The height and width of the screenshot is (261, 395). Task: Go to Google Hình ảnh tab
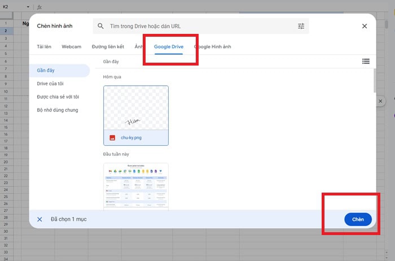point(213,46)
